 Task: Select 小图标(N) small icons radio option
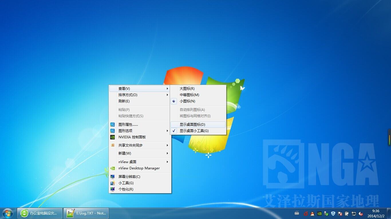tap(187, 101)
